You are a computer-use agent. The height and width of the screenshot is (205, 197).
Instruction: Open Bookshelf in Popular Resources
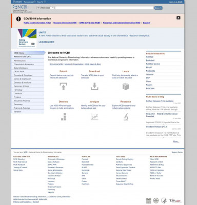pyautogui.click(x=150, y=60)
